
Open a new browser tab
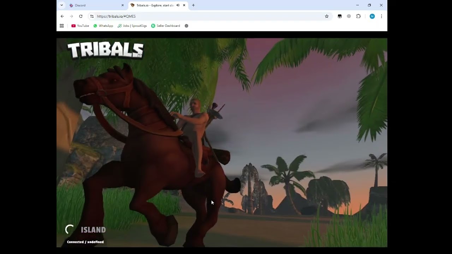(193, 5)
